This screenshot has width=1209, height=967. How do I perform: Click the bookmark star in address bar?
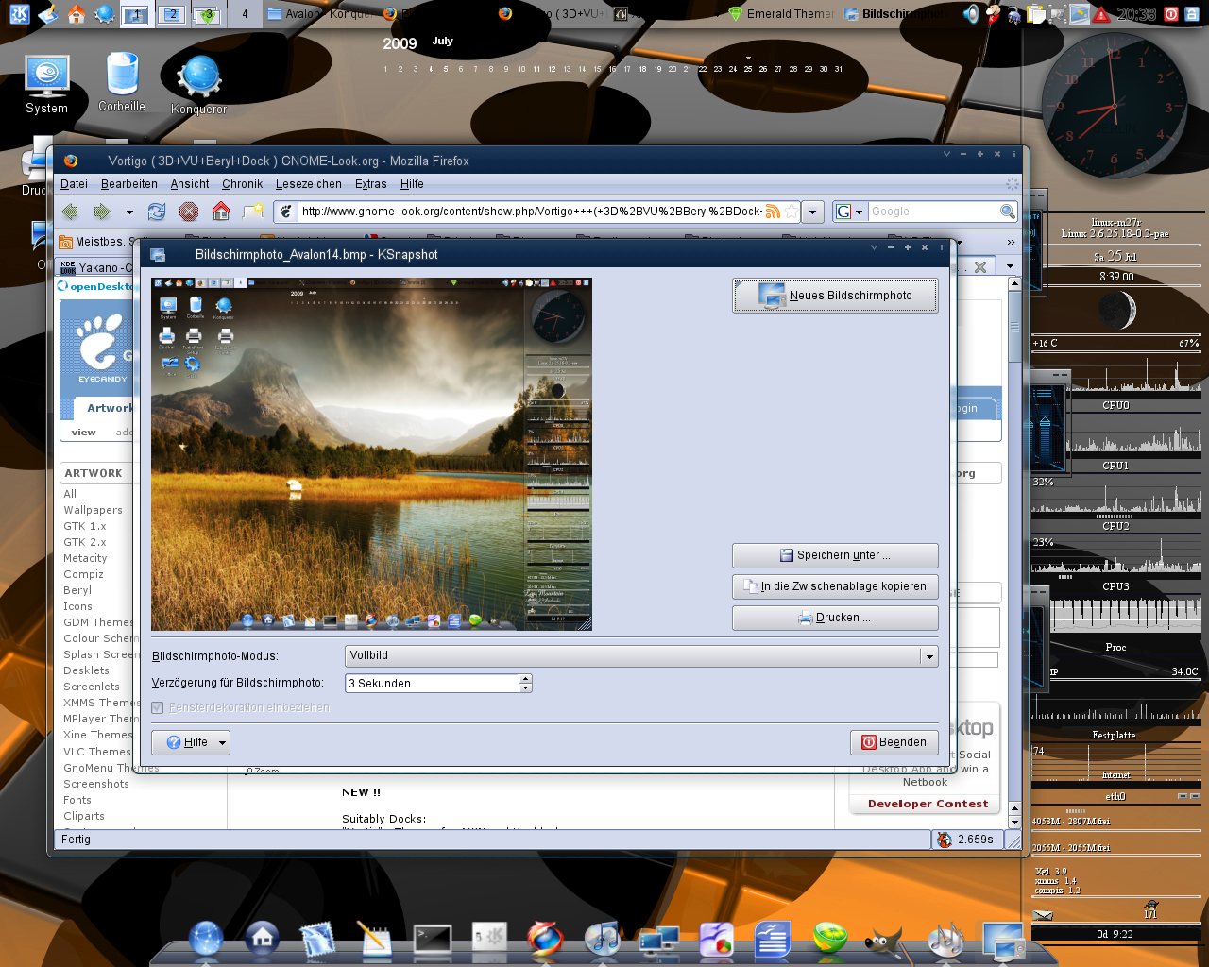792,212
